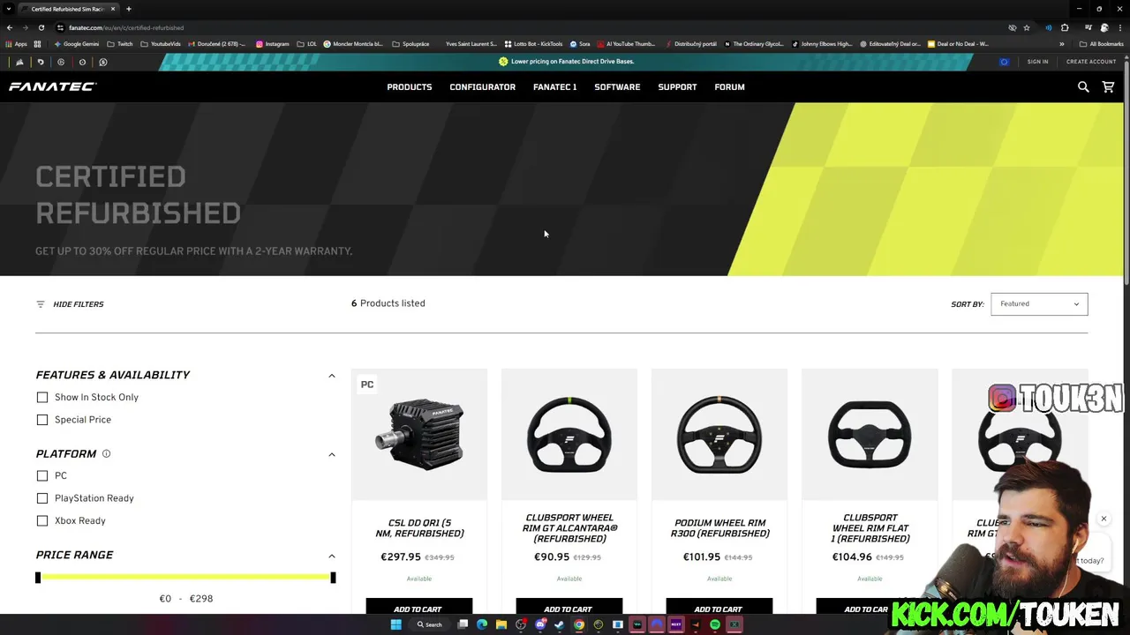This screenshot has height=635, width=1130.
Task: Open the Software menu item
Action: coord(617,87)
